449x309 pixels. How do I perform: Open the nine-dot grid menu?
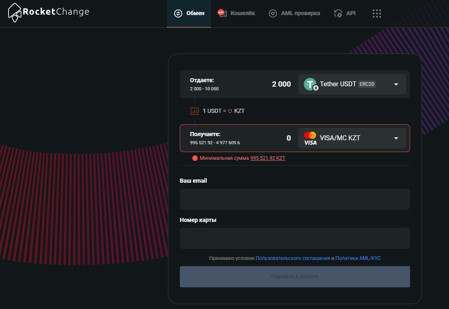(x=377, y=13)
